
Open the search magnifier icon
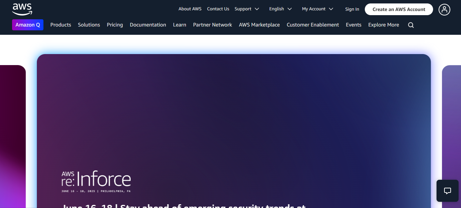(x=411, y=25)
